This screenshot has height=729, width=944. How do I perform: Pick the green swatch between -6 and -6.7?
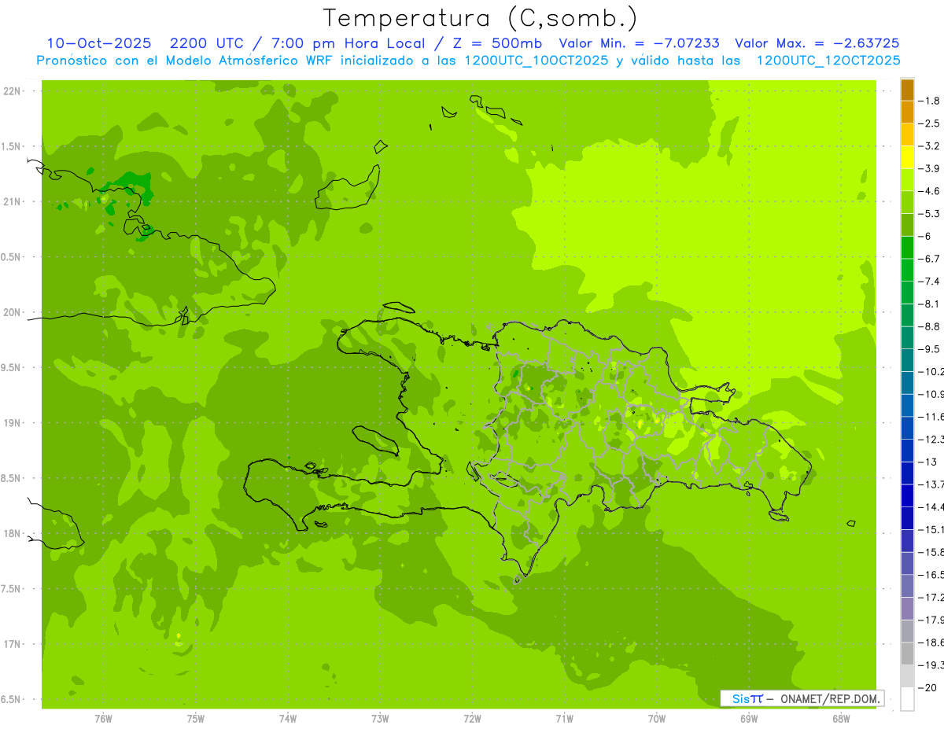(x=907, y=248)
